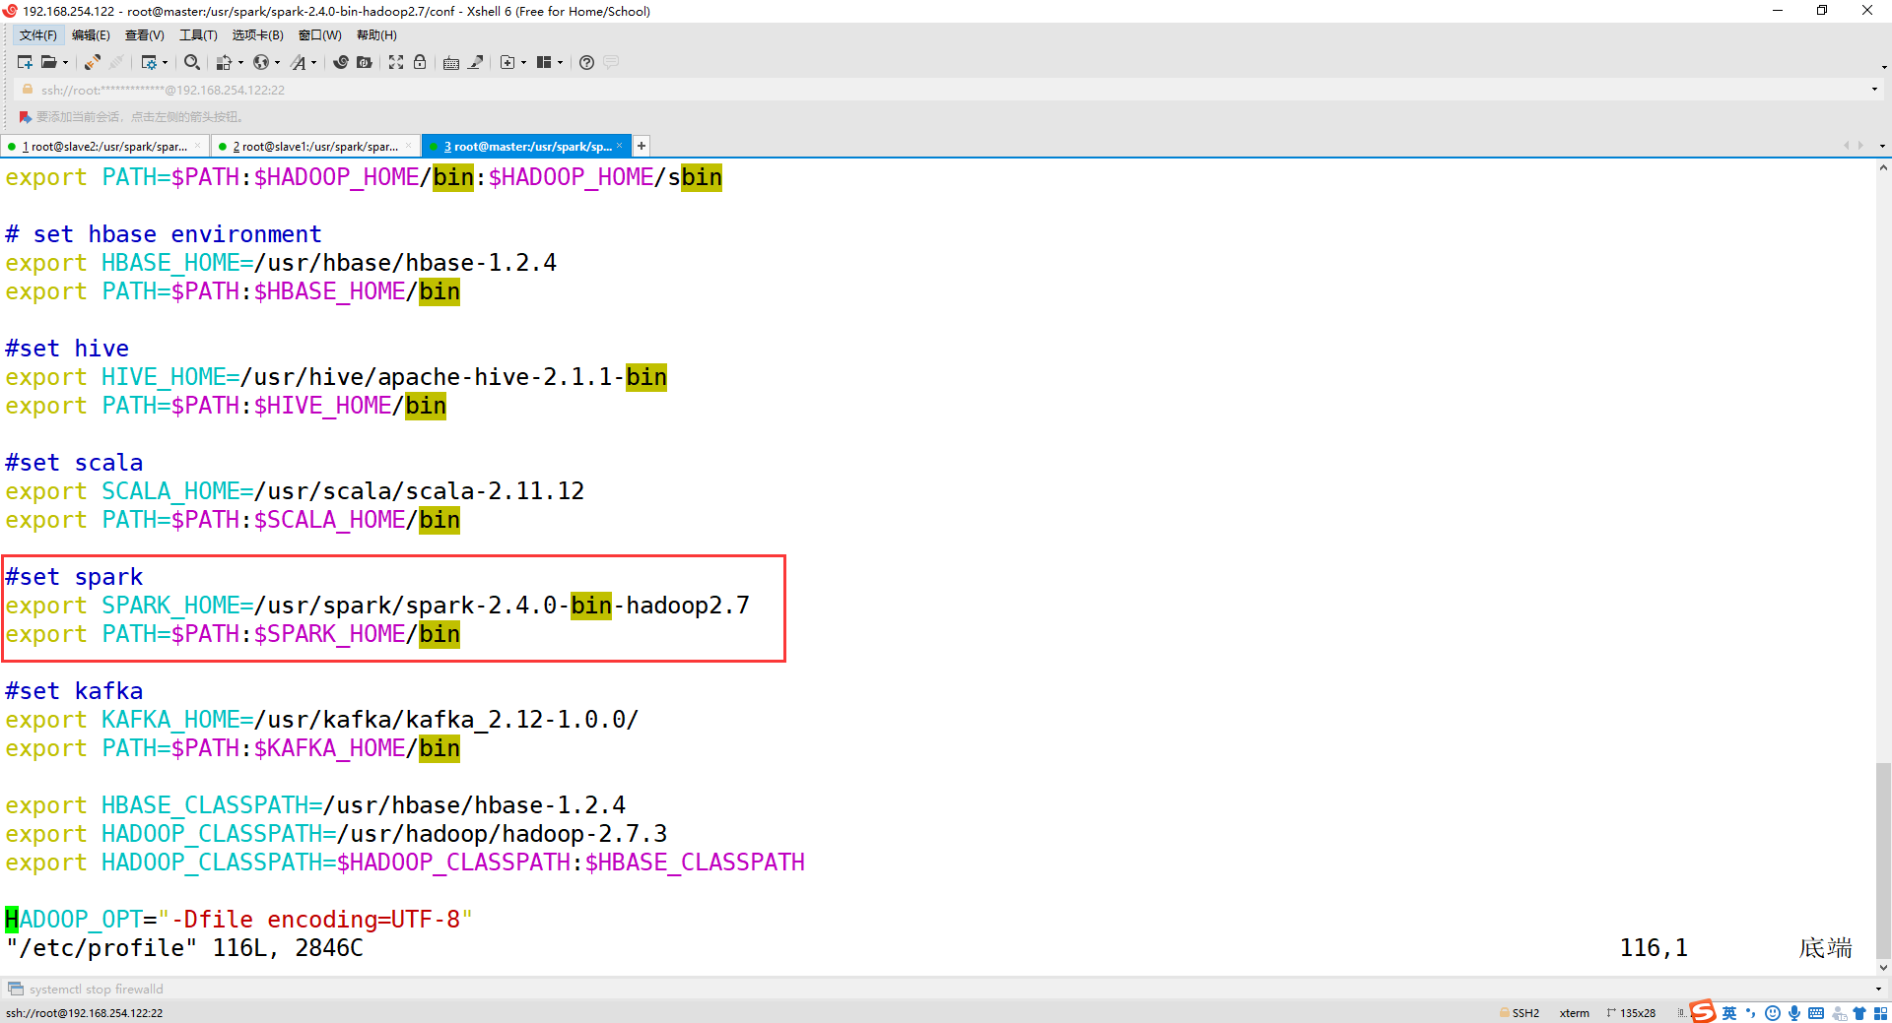Viewport: 1892px width, 1023px height.
Task: Toggle Full Screen mode icon
Action: tap(396, 62)
